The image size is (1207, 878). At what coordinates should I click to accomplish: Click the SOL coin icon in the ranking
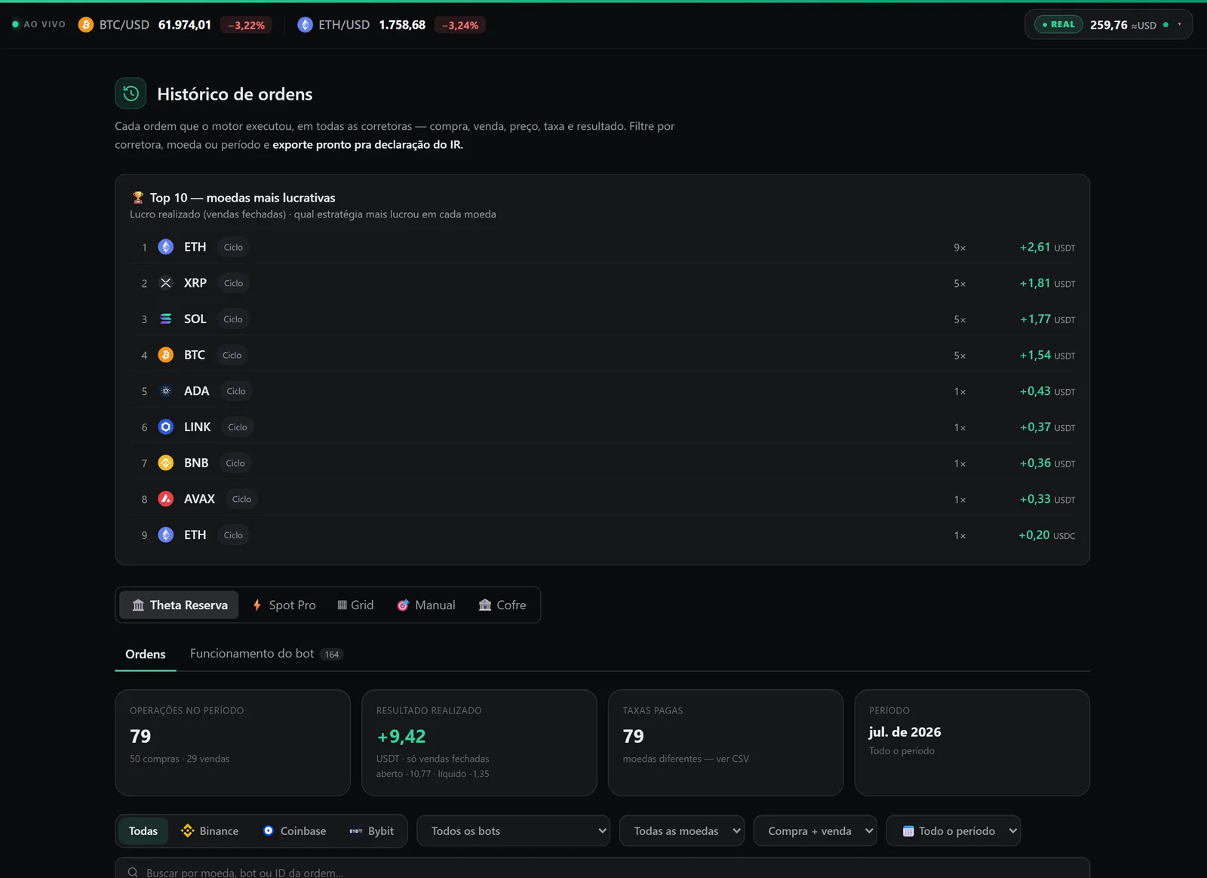(x=166, y=319)
